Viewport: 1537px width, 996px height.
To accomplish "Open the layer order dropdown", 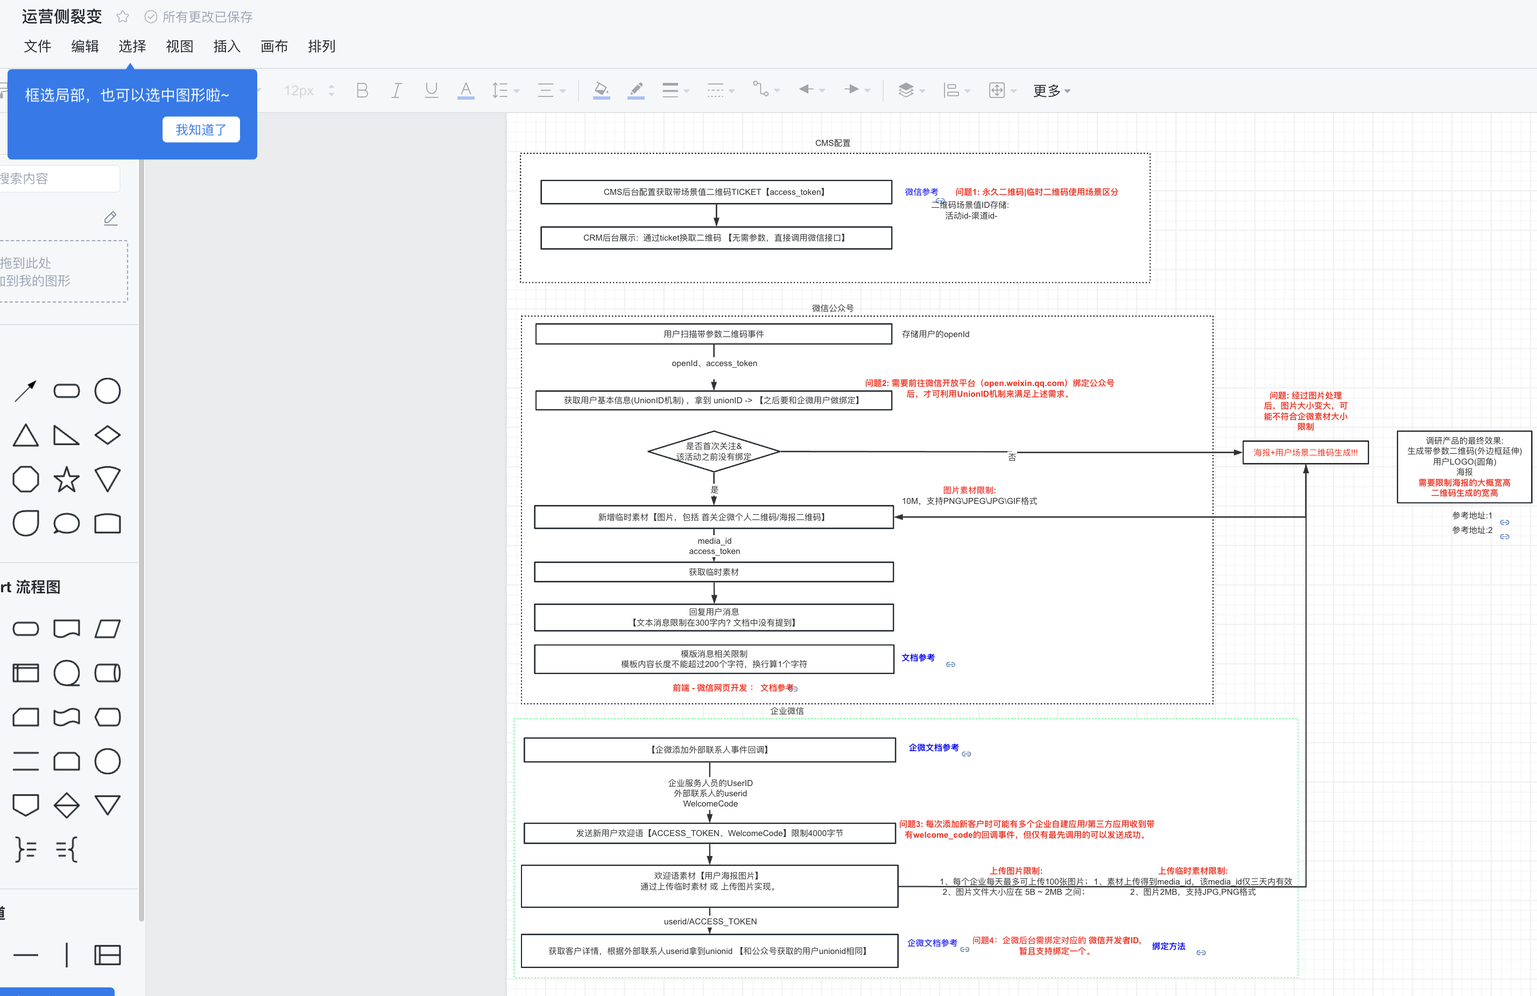I will click(911, 90).
